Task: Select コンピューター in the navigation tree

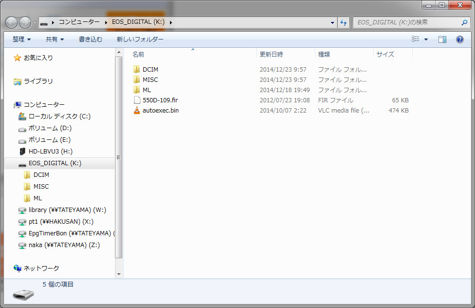Action: click(x=44, y=105)
